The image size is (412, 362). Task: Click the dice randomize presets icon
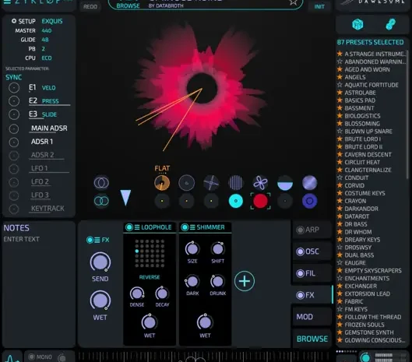357,25
